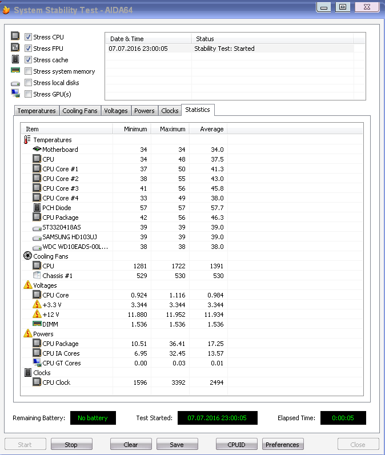The width and height of the screenshot is (385, 455).
Task: Click the CPU Clock chip icon
Action: point(37,382)
